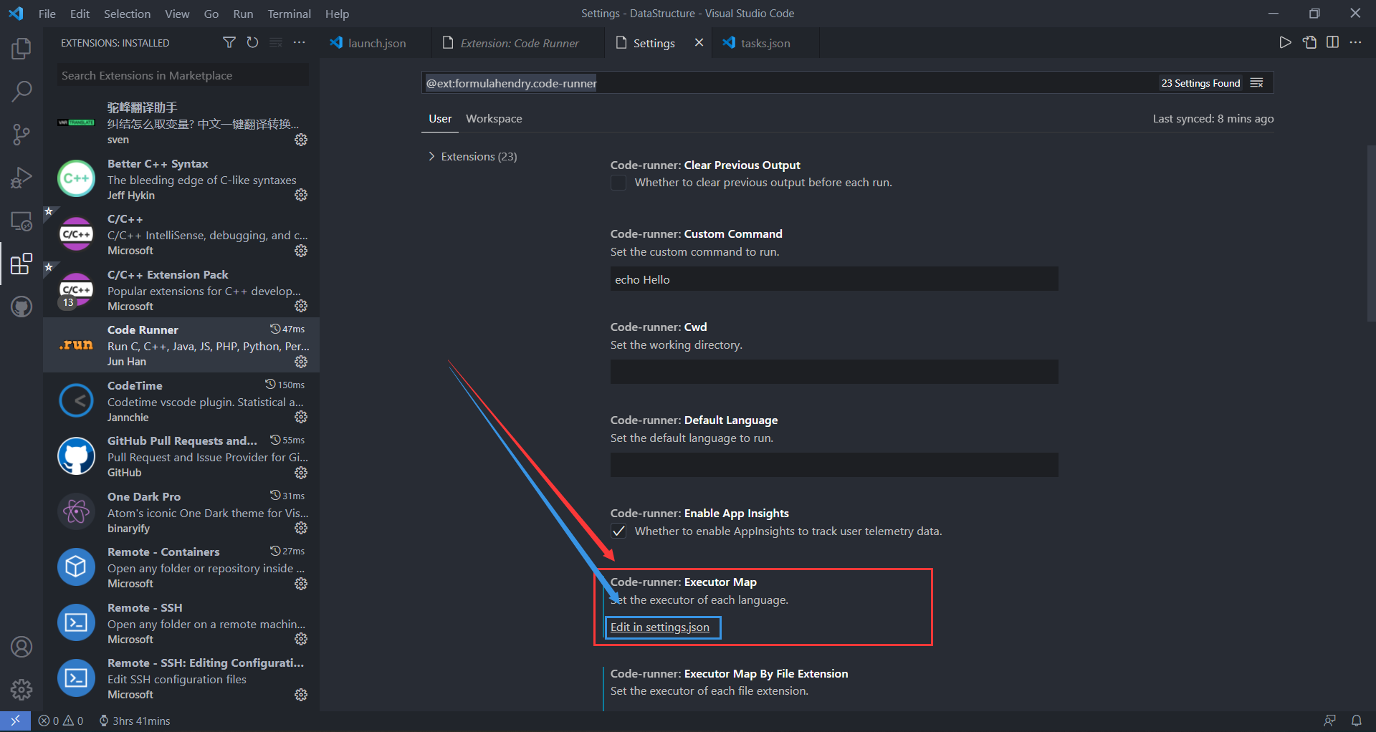Image resolution: width=1376 pixels, height=732 pixels.
Task: Switch to the launch.json tab
Action: point(376,43)
